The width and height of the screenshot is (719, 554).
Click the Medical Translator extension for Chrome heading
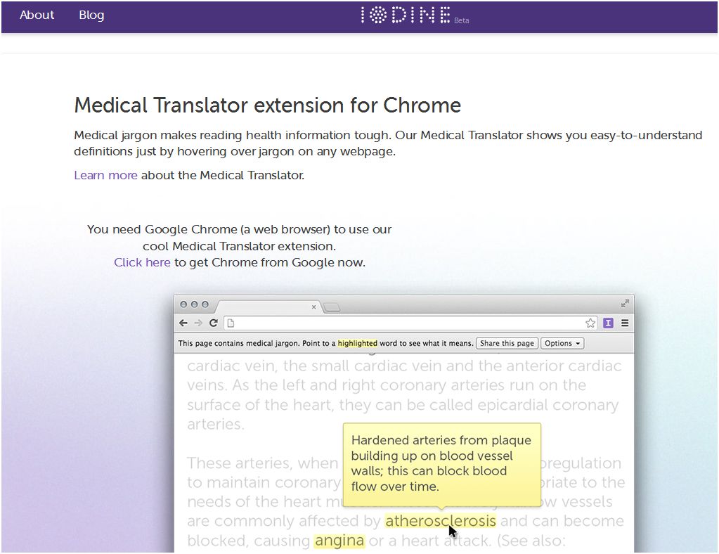point(267,105)
